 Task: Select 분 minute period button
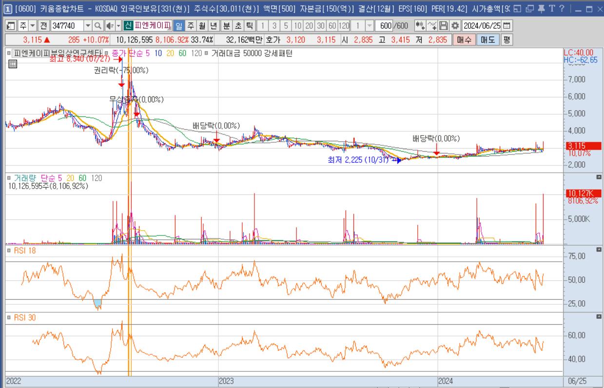[x=227, y=26]
